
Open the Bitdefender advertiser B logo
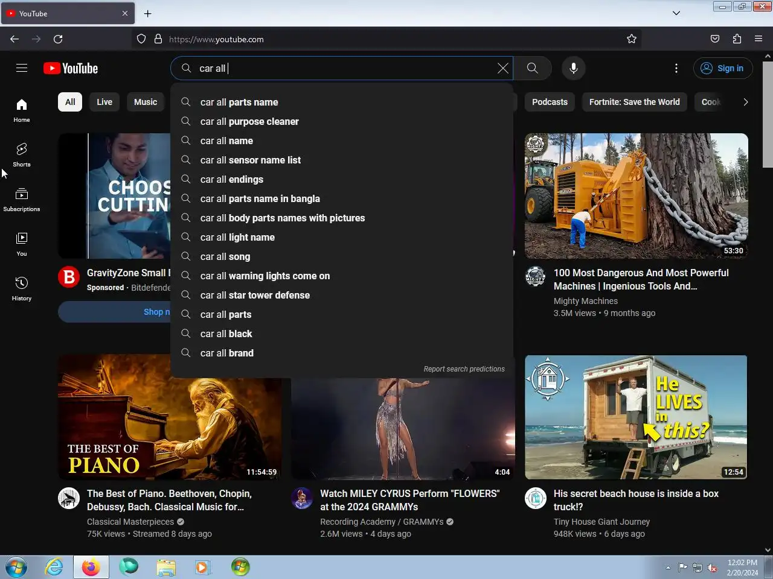coord(69,277)
